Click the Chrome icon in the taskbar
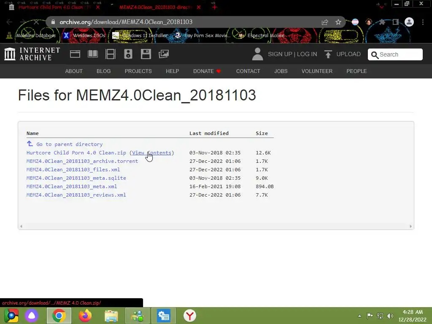The width and height of the screenshot is (432, 324). (59, 316)
